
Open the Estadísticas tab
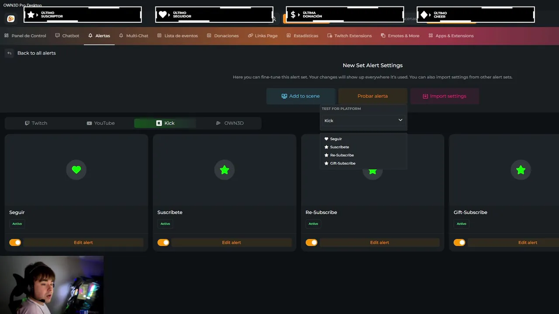pos(302,36)
